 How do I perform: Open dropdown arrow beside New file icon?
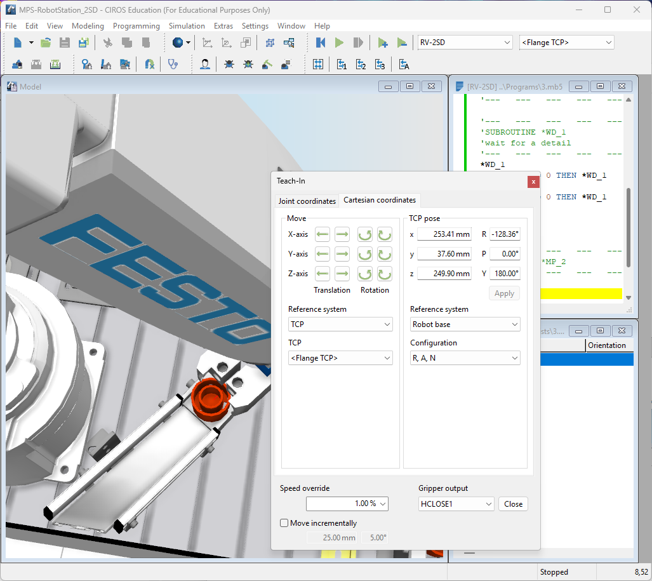[31, 43]
